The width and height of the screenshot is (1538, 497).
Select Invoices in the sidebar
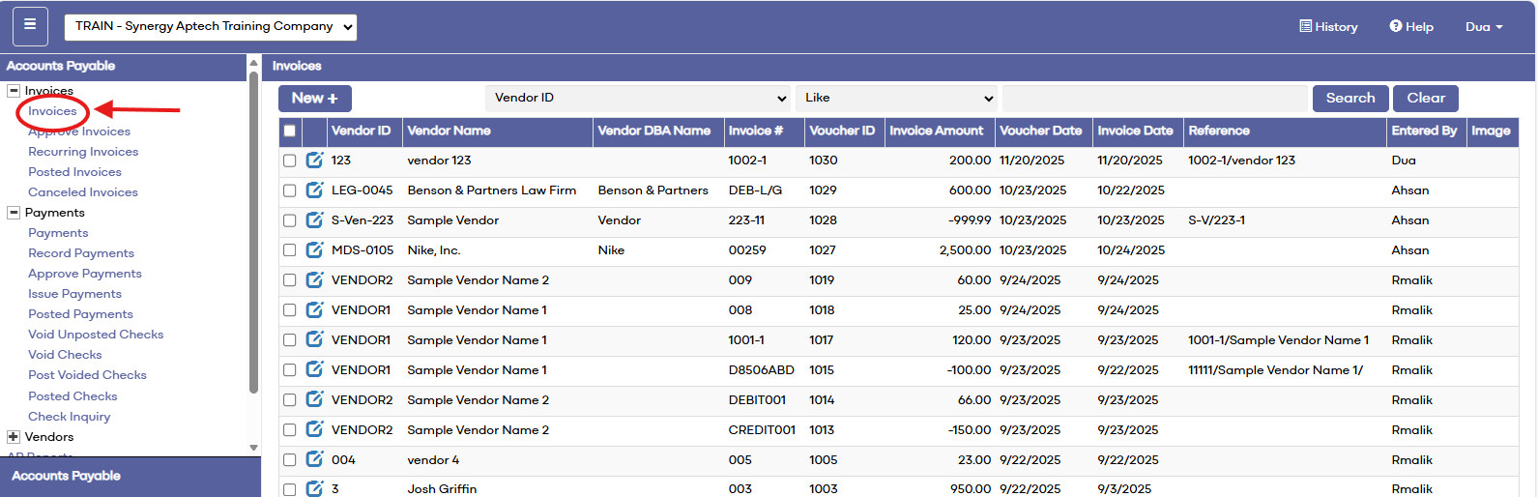coord(52,111)
